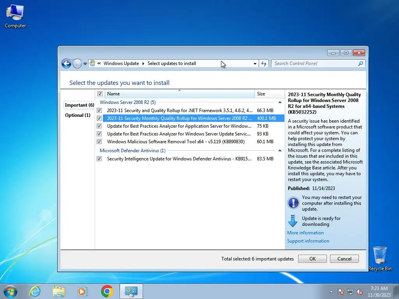Open the Windows Start menu

(11, 291)
